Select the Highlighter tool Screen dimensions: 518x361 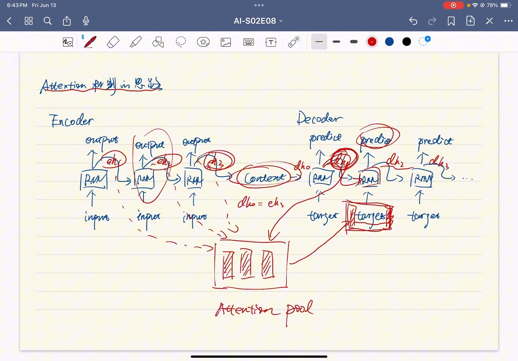click(x=136, y=42)
